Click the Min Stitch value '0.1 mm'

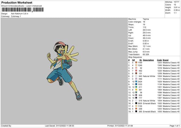[x=146, y=49]
